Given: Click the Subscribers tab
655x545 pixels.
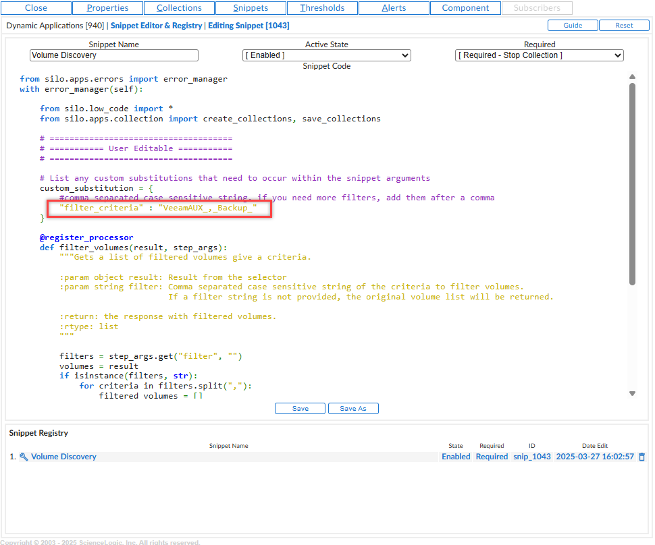Looking at the screenshot, I should [x=538, y=8].
